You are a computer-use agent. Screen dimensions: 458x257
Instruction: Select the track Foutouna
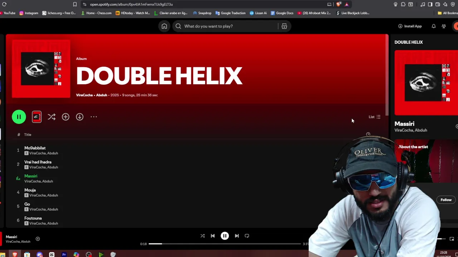coord(33,218)
